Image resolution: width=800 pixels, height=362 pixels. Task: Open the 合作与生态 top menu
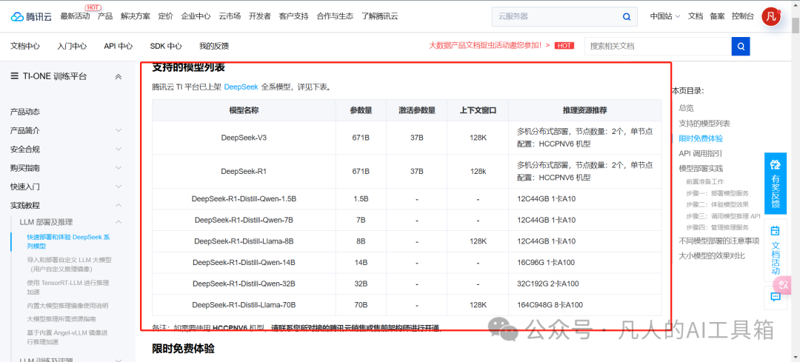coord(335,16)
